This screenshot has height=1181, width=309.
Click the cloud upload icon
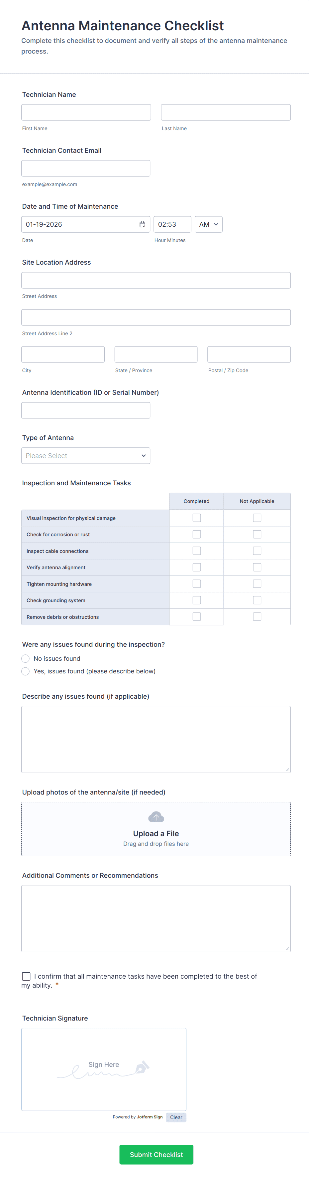(x=156, y=817)
